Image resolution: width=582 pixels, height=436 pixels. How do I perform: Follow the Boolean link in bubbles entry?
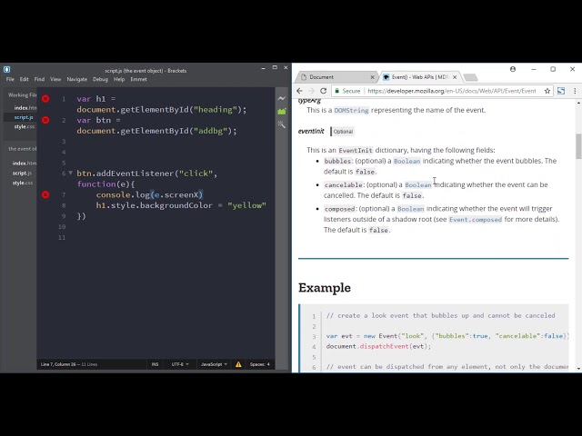click(406, 162)
